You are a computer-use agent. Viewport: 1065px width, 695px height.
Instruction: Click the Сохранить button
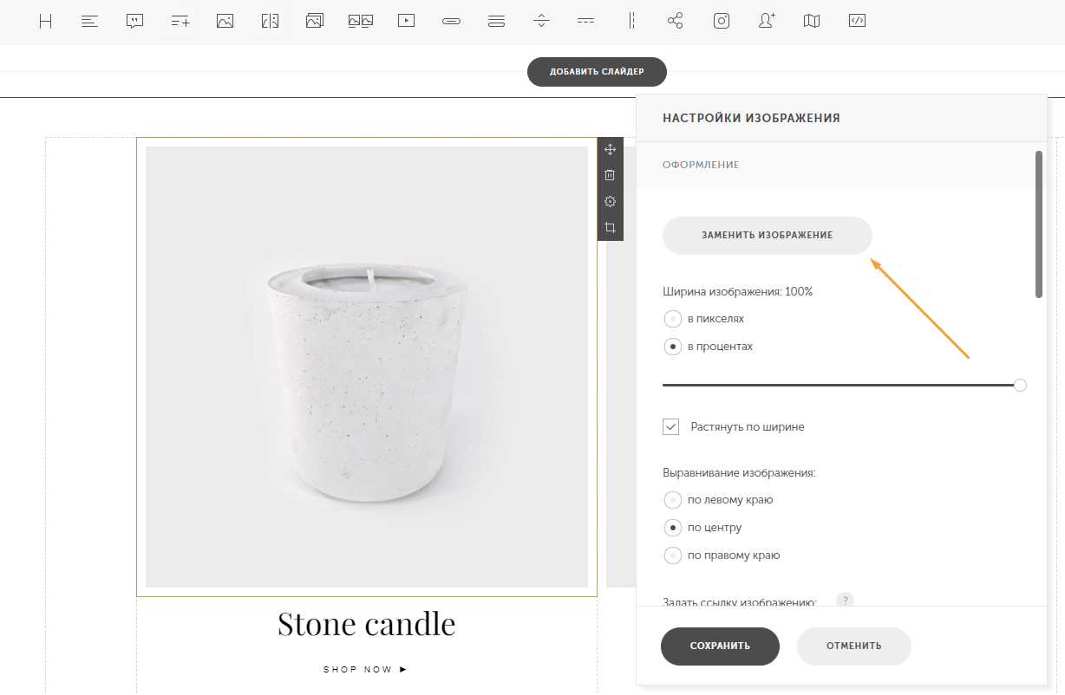720,646
